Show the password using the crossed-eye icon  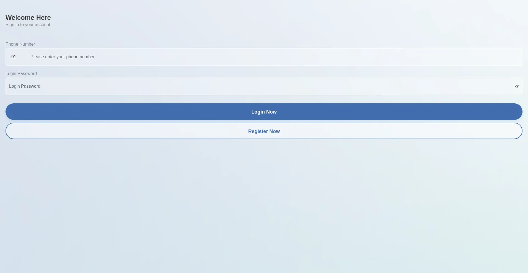coord(517,86)
